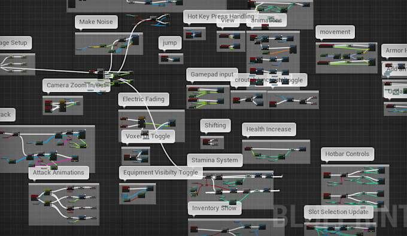The image size is (407, 236).
Task: Select the jump comment label
Action: 170,43
